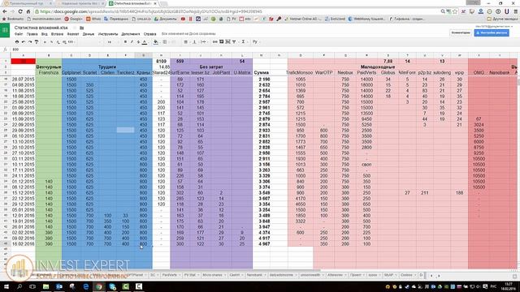The image size is (520, 292).
Task: Toggle Italic formatting
Action: pos(132,41)
